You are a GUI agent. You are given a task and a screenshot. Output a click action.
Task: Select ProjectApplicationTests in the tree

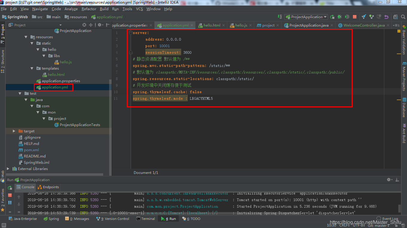tap(77, 125)
